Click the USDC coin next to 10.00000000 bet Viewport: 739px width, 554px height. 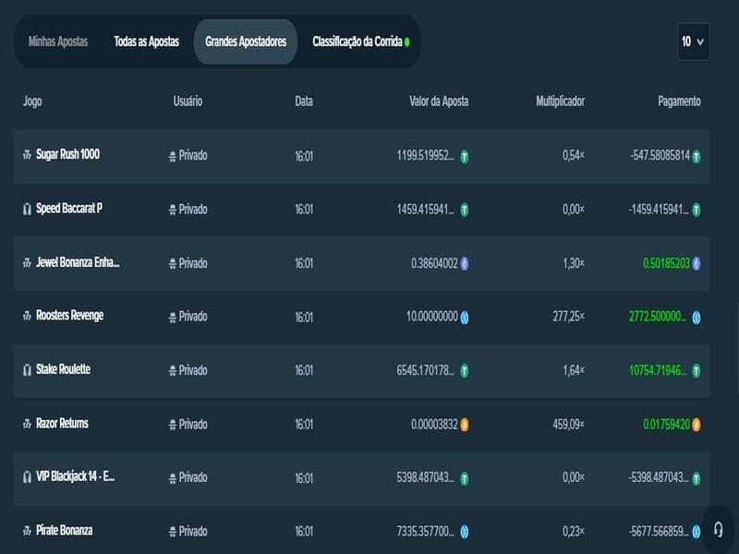[465, 318]
